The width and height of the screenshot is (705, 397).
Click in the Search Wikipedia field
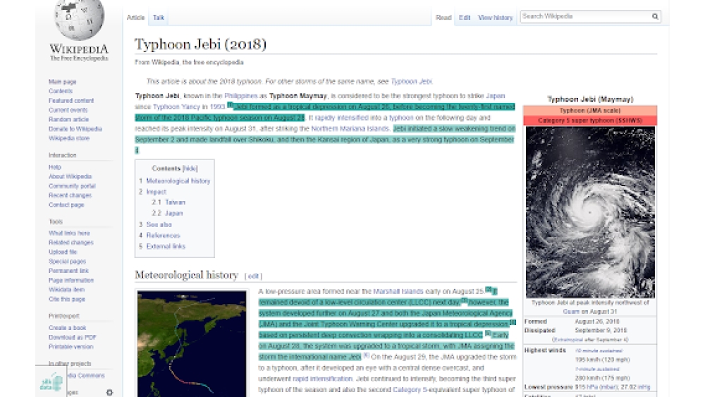pos(586,17)
